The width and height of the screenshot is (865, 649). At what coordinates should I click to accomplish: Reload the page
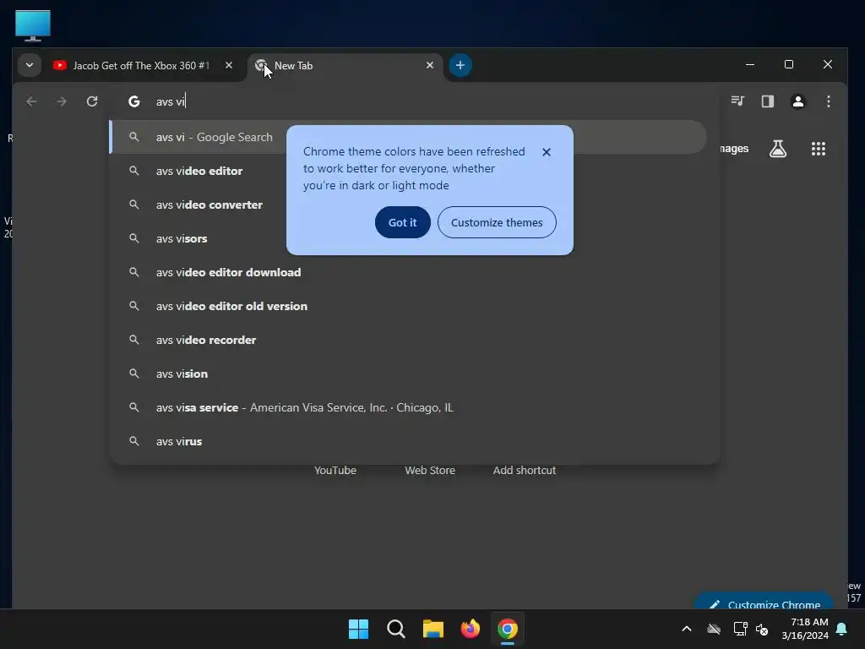coord(92,101)
